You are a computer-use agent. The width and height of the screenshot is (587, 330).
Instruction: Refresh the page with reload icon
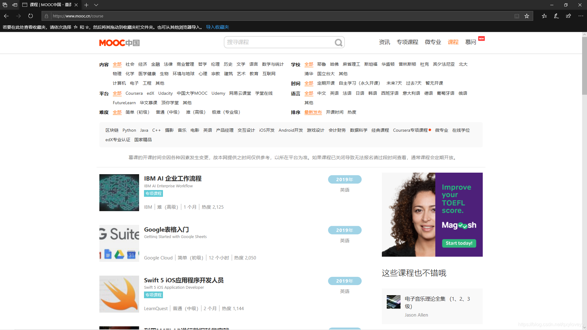pos(31,16)
